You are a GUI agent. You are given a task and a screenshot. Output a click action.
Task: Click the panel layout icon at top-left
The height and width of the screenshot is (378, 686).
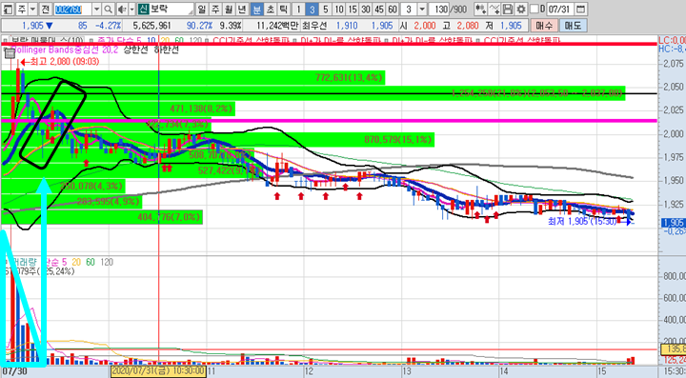coord(8,9)
